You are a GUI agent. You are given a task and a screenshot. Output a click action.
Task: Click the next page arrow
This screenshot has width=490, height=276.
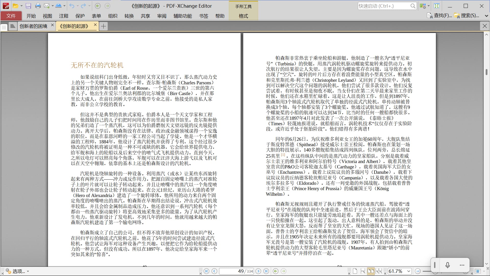coord(258,271)
